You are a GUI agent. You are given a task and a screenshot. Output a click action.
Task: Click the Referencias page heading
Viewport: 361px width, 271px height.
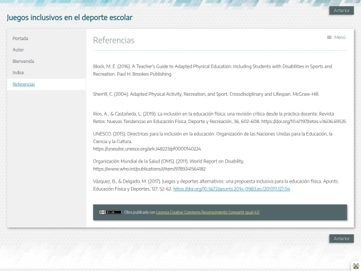tap(114, 40)
